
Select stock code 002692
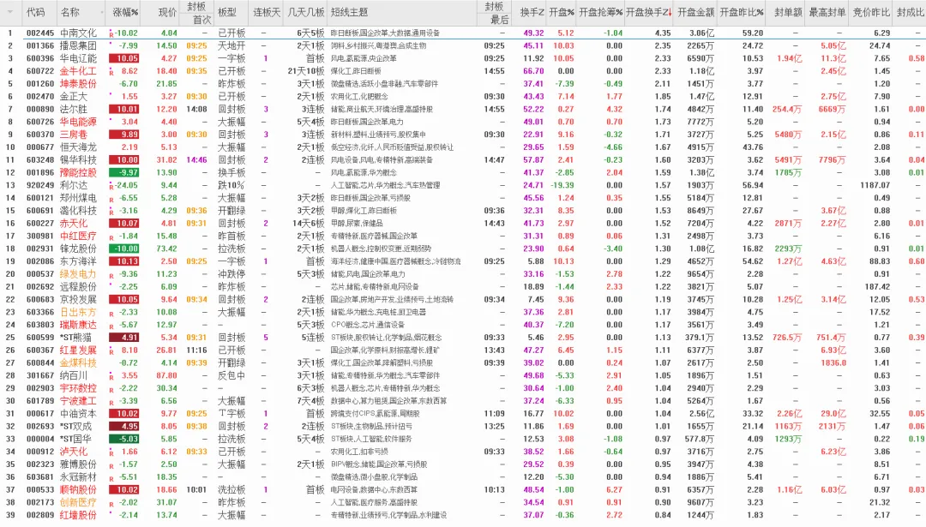(40, 287)
